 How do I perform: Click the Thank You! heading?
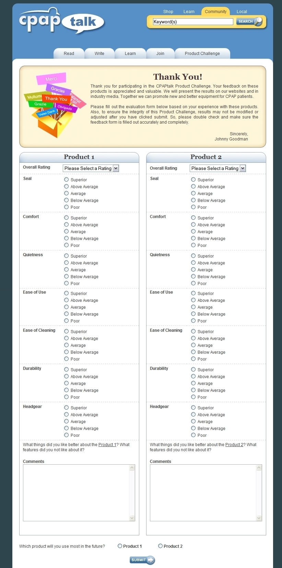(178, 77)
